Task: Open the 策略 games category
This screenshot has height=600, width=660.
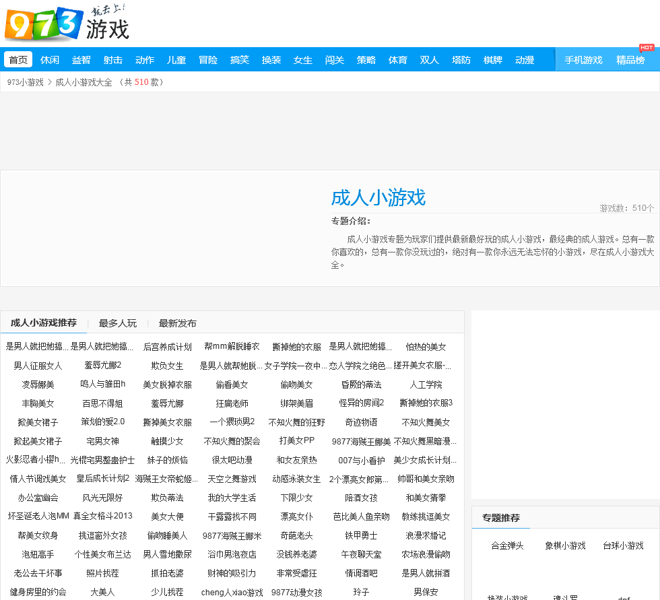Action: [366, 60]
